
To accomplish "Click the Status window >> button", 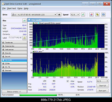I will point(14,92).
